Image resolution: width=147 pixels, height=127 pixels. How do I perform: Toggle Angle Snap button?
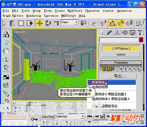pos(112,23)
